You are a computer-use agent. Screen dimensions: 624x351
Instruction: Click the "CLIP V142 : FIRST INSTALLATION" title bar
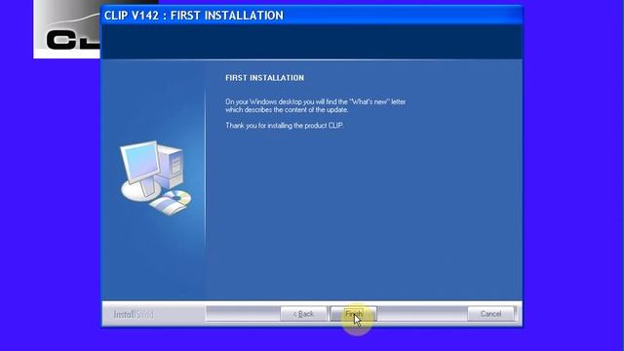pos(312,16)
